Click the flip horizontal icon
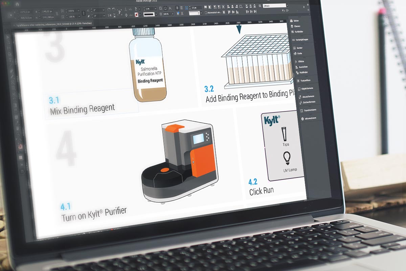Viewport: 406px width, 271px height. [109, 16]
